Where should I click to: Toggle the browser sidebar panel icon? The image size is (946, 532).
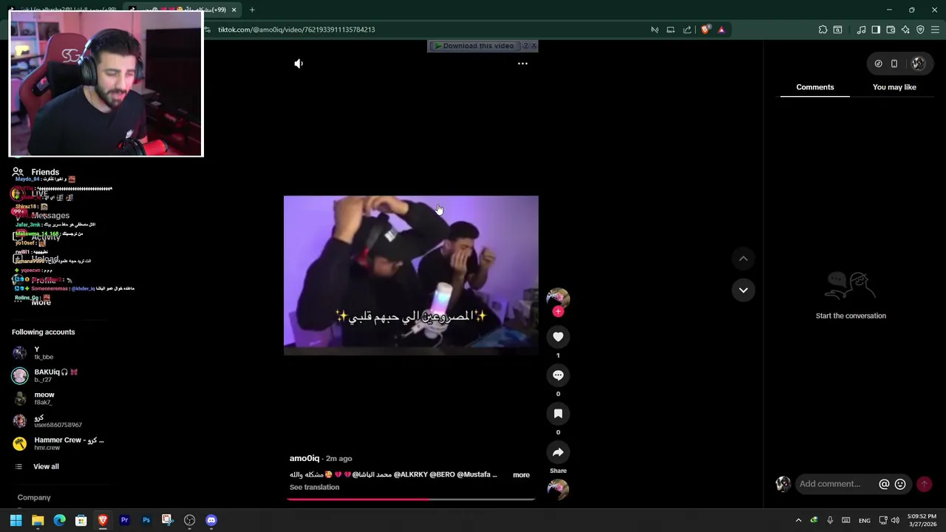tap(876, 30)
